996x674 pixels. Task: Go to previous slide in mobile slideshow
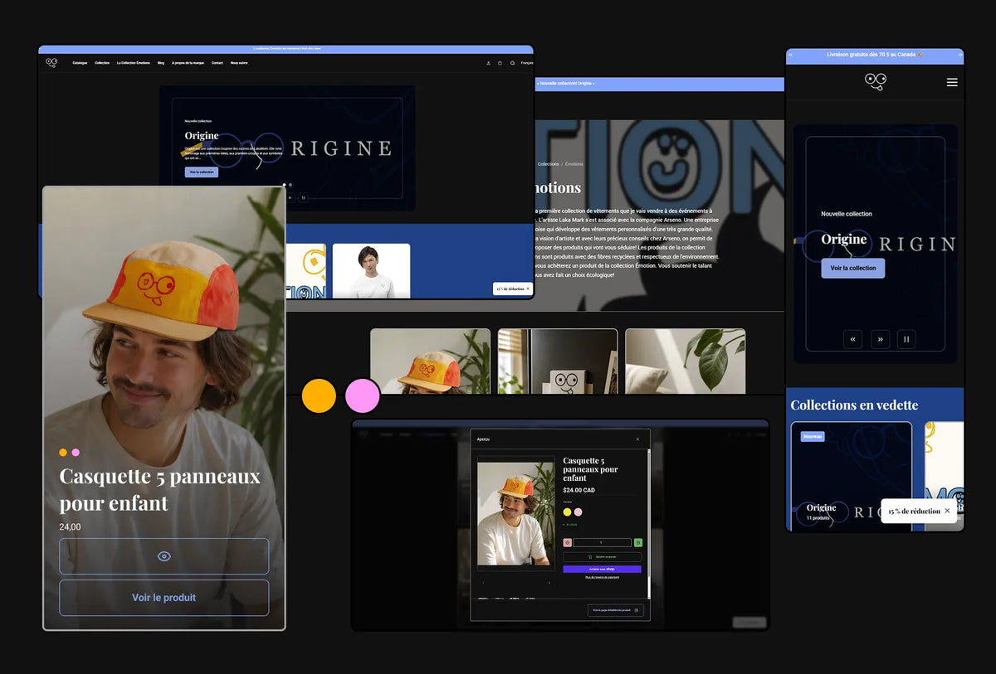(x=852, y=338)
